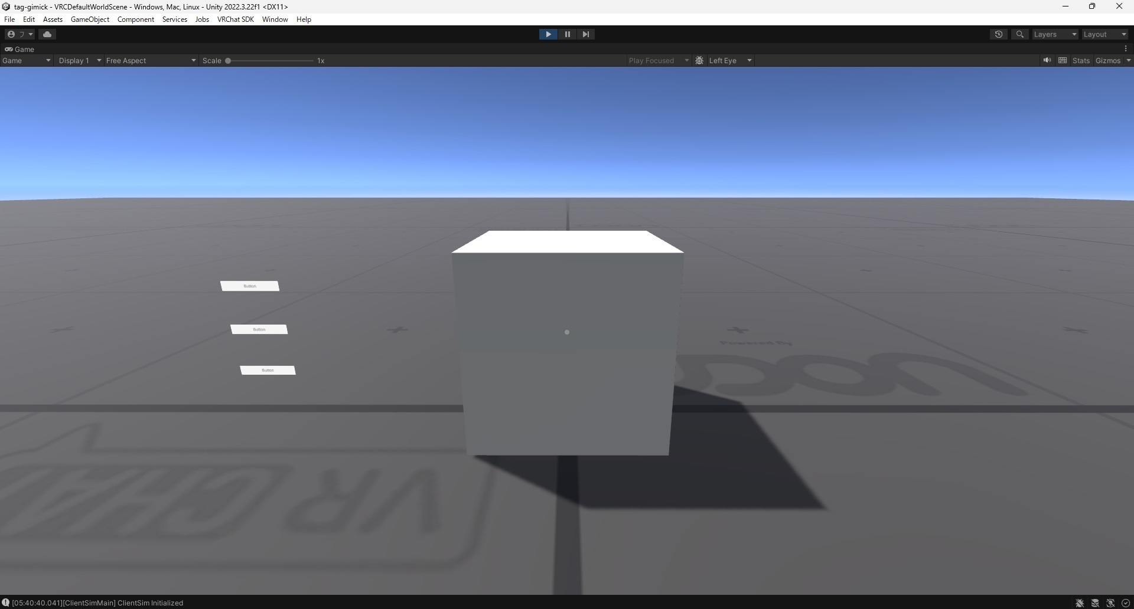Image resolution: width=1134 pixels, height=609 pixels.
Task: Click the top in-game Button
Action: [250, 286]
